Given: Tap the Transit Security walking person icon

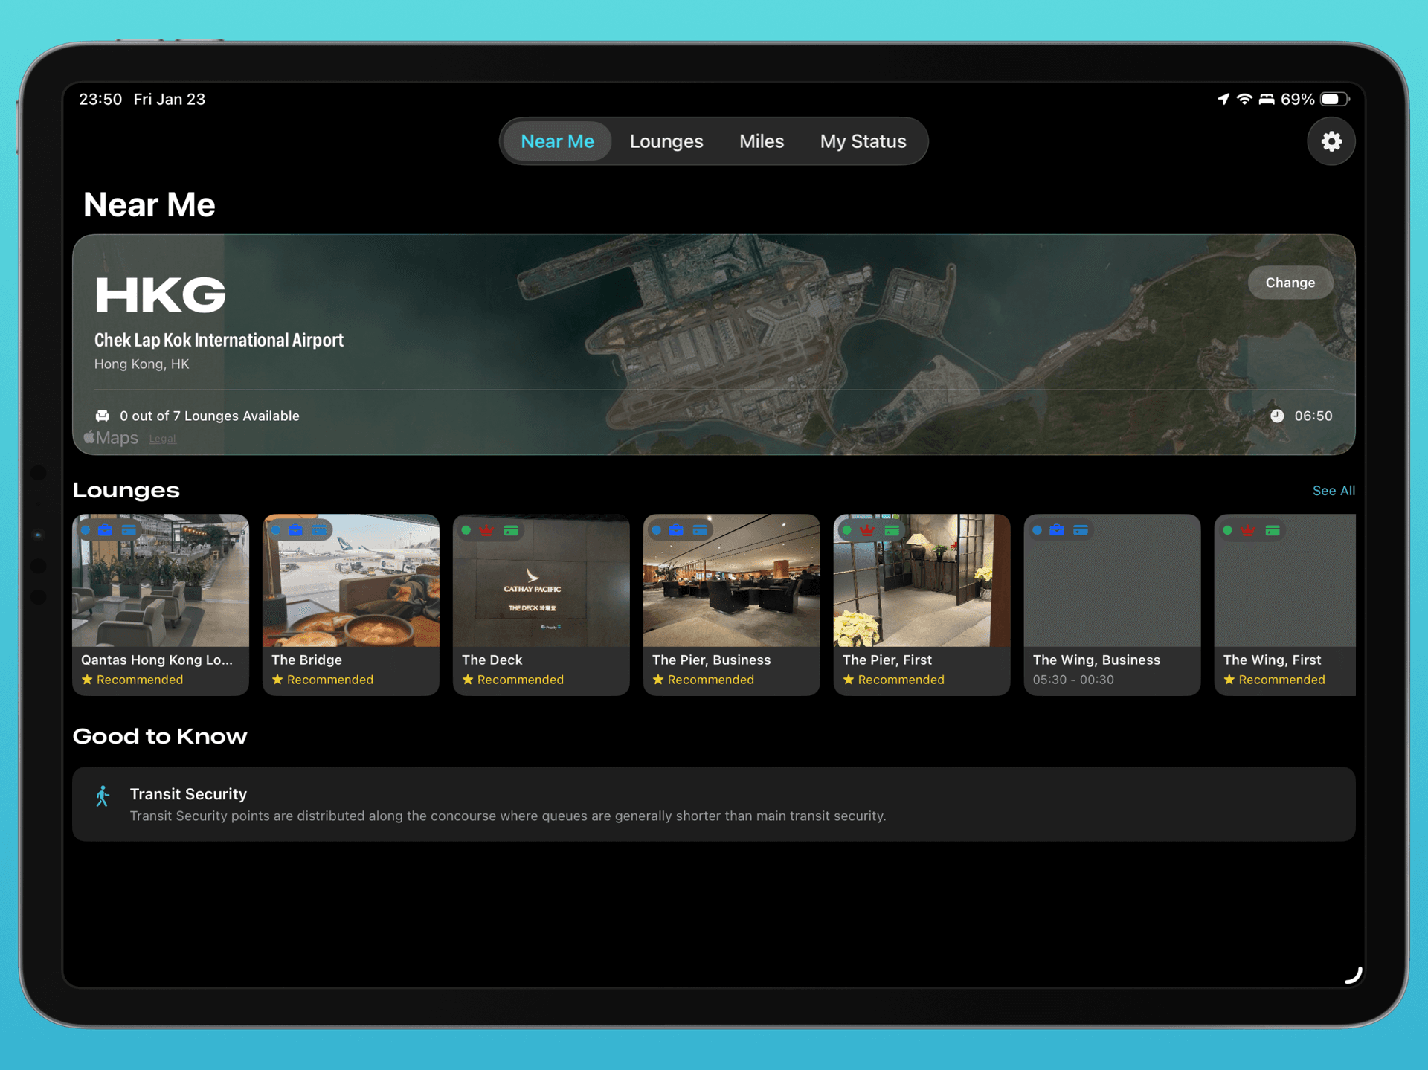Looking at the screenshot, I should click(103, 796).
